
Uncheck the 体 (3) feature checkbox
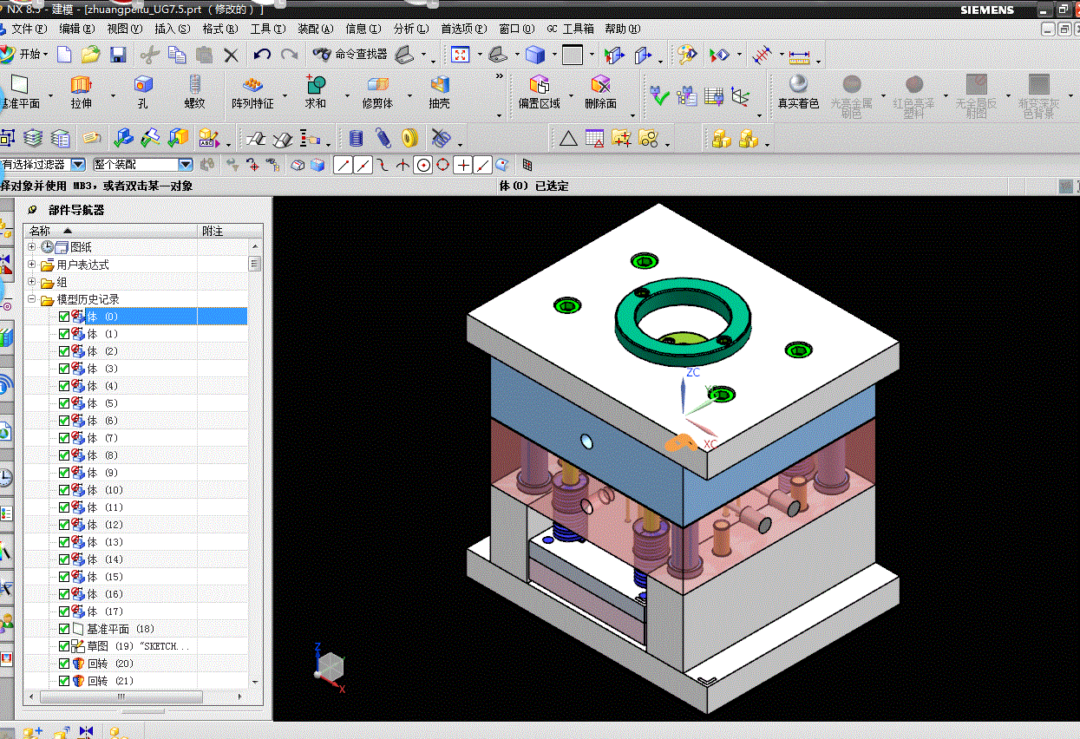pos(64,369)
